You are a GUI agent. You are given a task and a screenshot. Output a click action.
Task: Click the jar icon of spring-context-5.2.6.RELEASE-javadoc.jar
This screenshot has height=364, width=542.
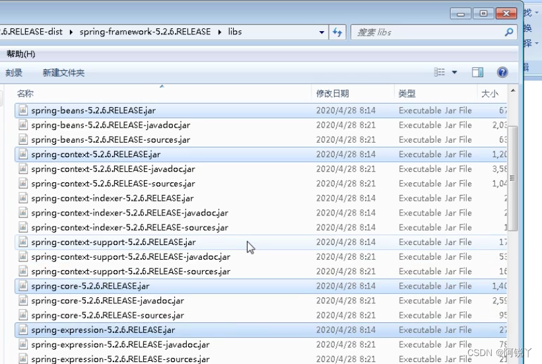pos(23,168)
